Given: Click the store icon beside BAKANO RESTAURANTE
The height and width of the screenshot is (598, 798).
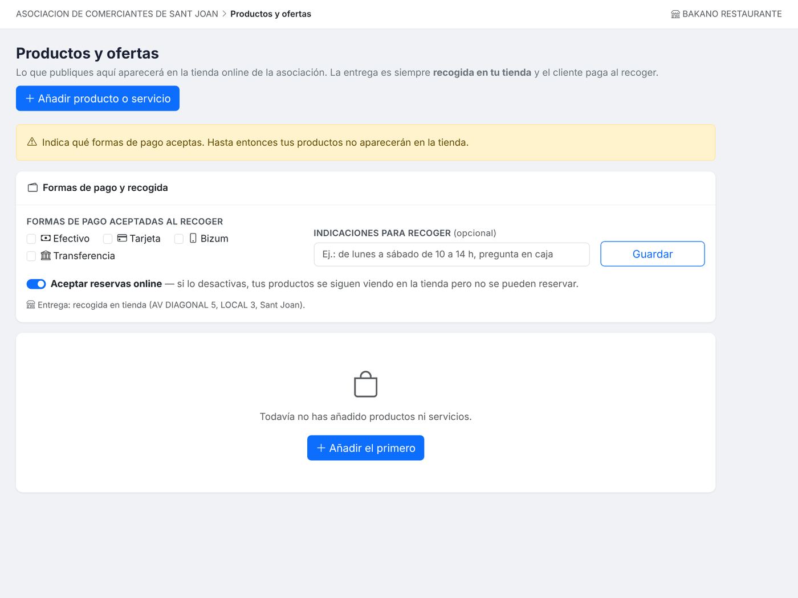Looking at the screenshot, I should [x=675, y=14].
